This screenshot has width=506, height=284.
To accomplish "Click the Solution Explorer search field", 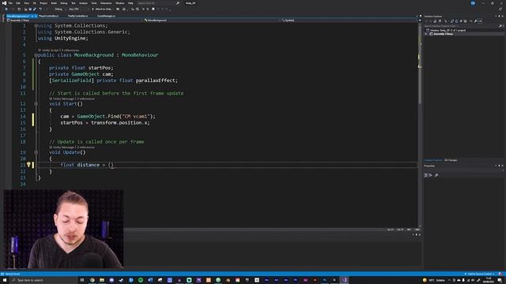I will coord(463,26).
